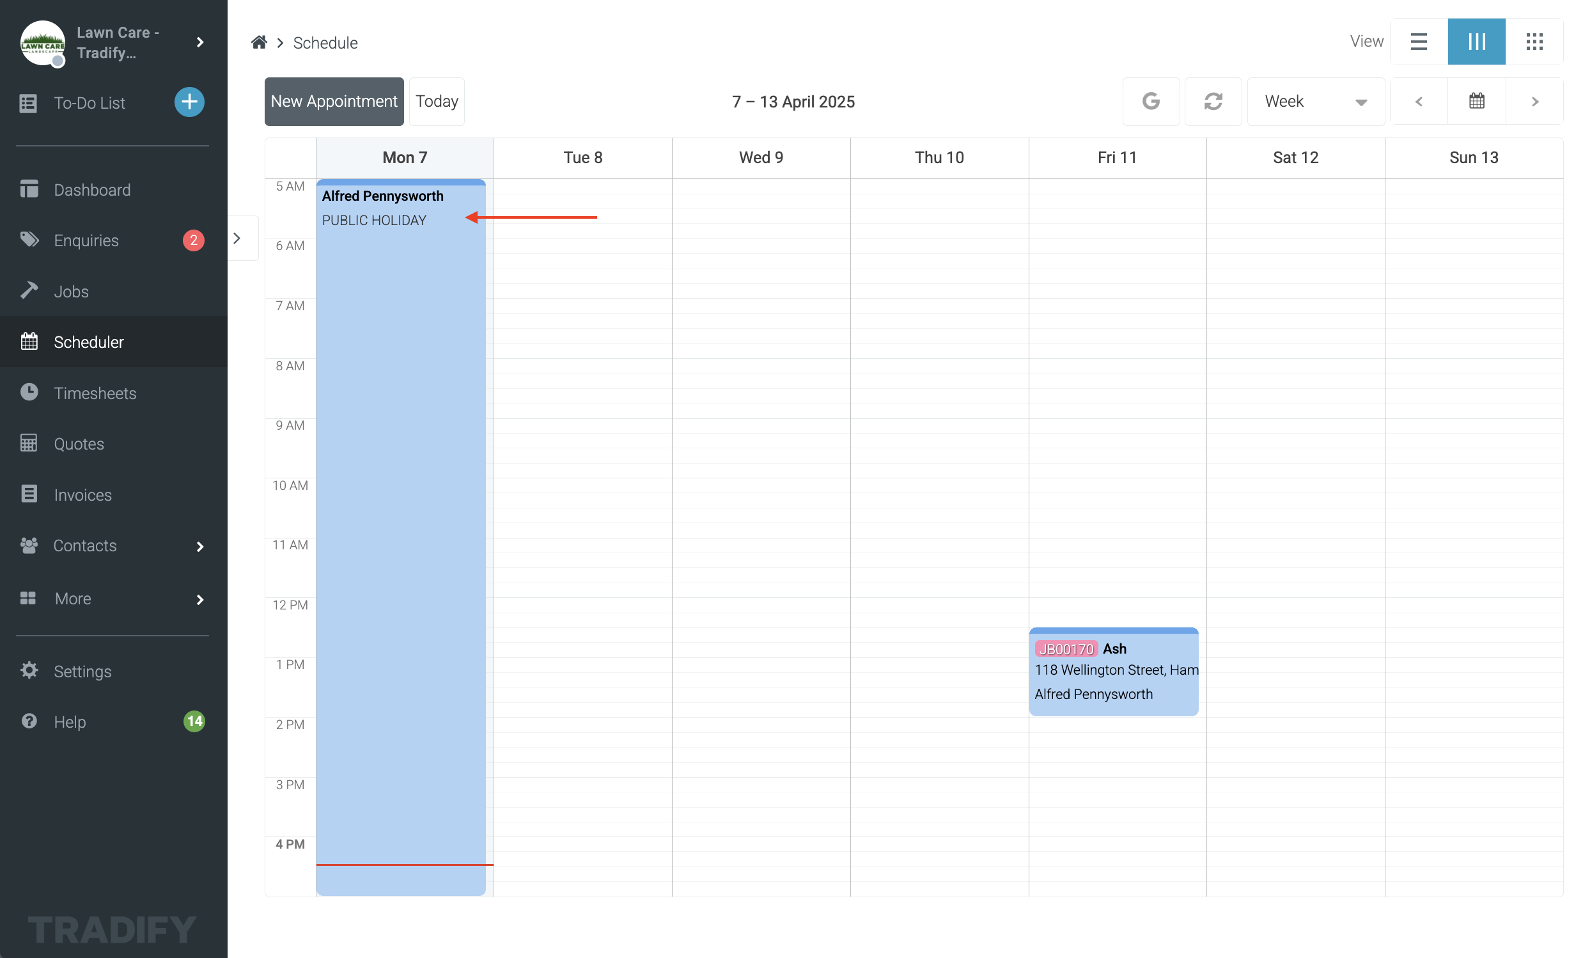Click the Mon 7 day header
Viewport: 1583px width, 958px height.
tap(405, 158)
